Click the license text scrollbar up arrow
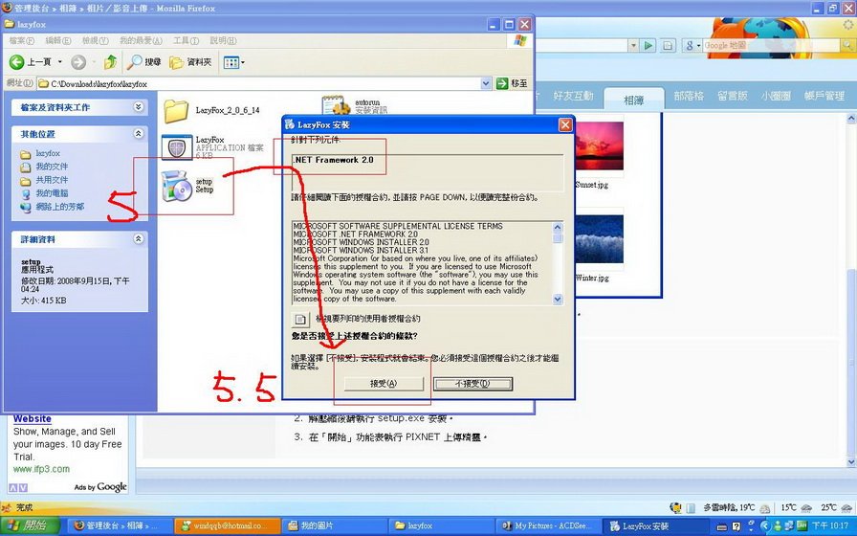The width and height of the screenshot is (857, 536). tap(558, 227)
